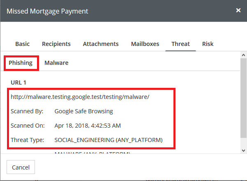Click the scrollbar up arrow
This screenshot has width=247, height=181.
(244, 55)
